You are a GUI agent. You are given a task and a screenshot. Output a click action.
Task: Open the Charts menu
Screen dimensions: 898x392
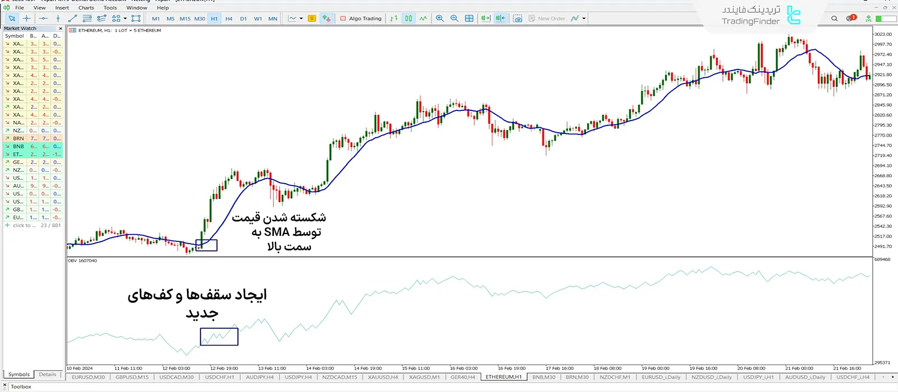pyautogui.click(x=86, y=8)
